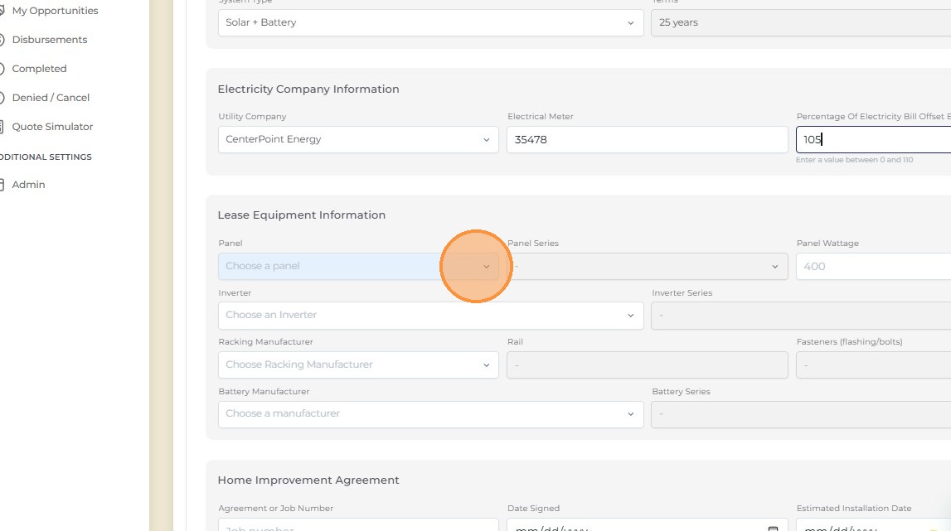Click the Panel Wattage field
The height and width of the screenshot is (531, 951).
coord(873,266)
